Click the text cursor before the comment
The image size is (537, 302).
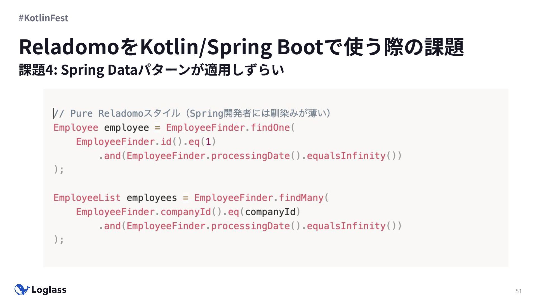pos(54,114)
